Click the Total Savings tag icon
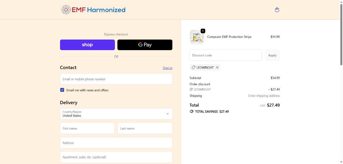Viewport: 343px width, 164px height. (x=192, y=111)
